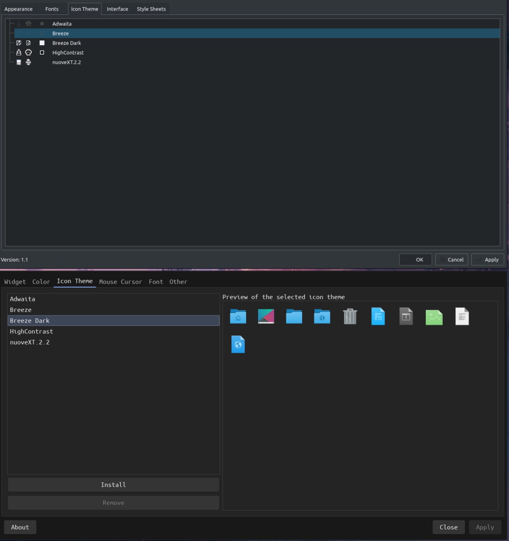The height and width of the screenshot is (541, 509).
Task: Click the outlined square icon beside HighContrast
Action: (42, 52)
